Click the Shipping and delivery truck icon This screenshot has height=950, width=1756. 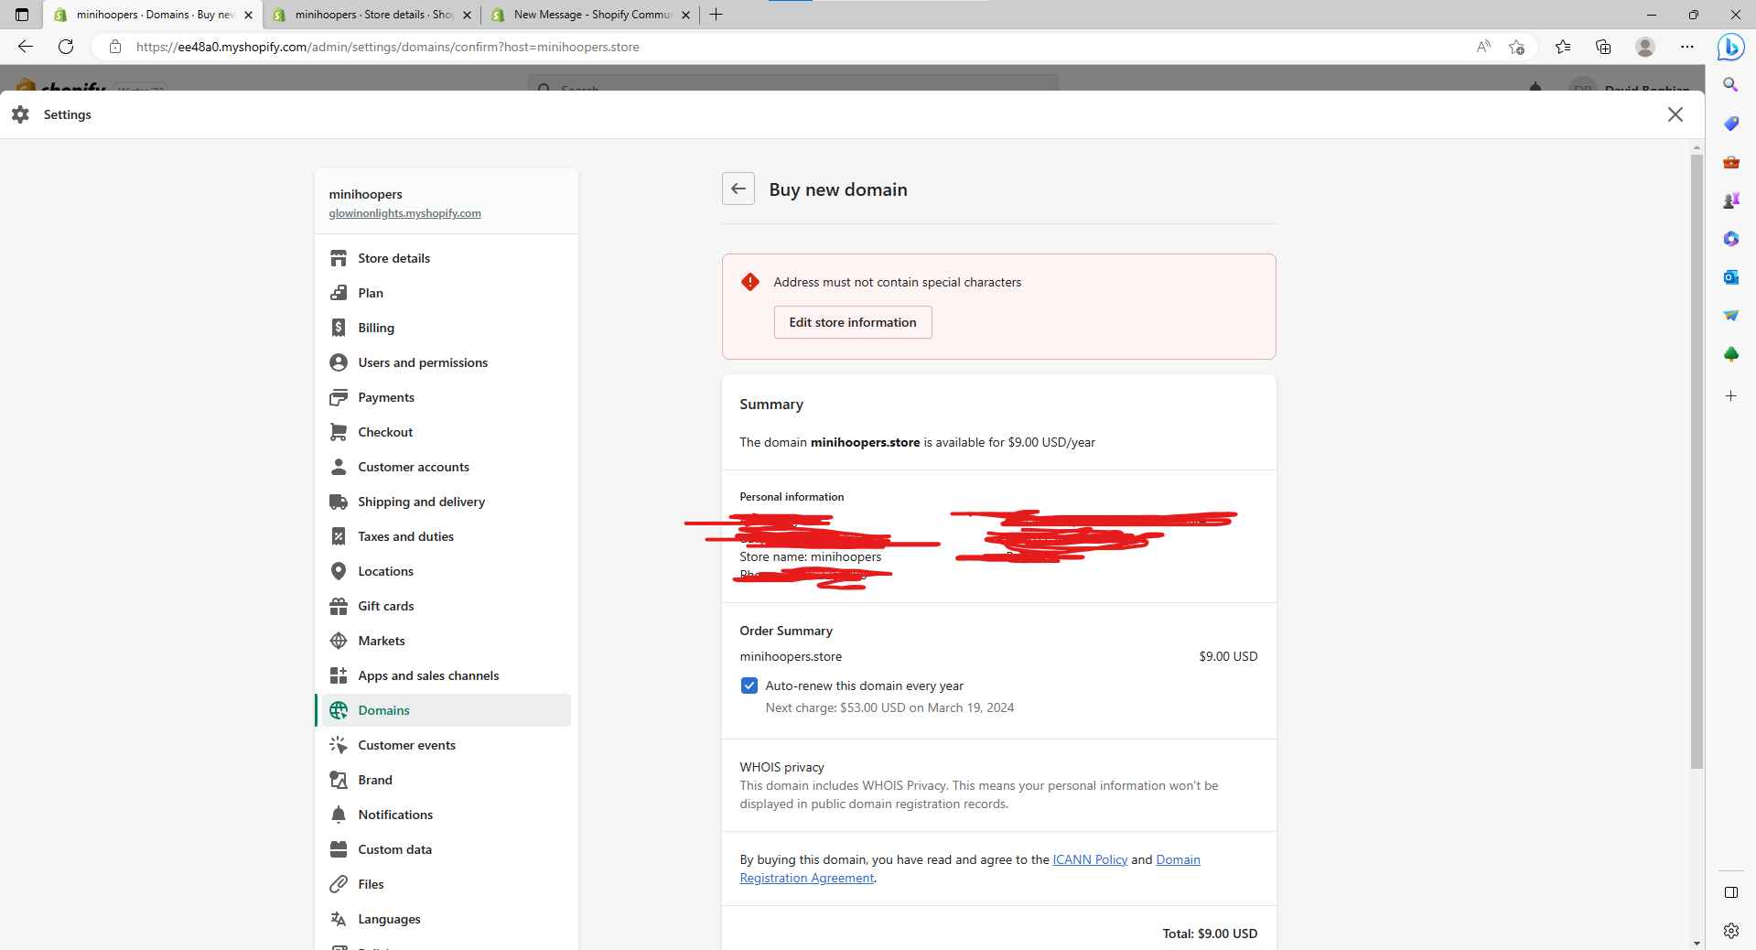339,502
